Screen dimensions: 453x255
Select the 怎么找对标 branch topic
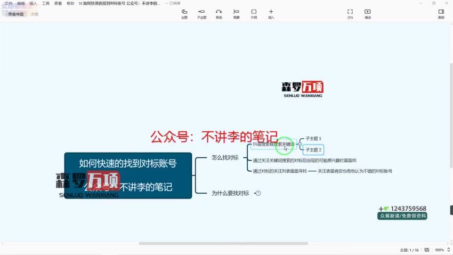click(x=225, y=157)
